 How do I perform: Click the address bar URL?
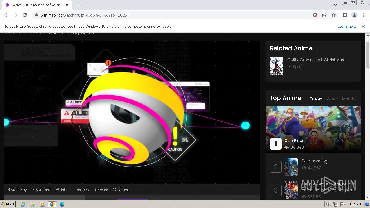(85, 15)
